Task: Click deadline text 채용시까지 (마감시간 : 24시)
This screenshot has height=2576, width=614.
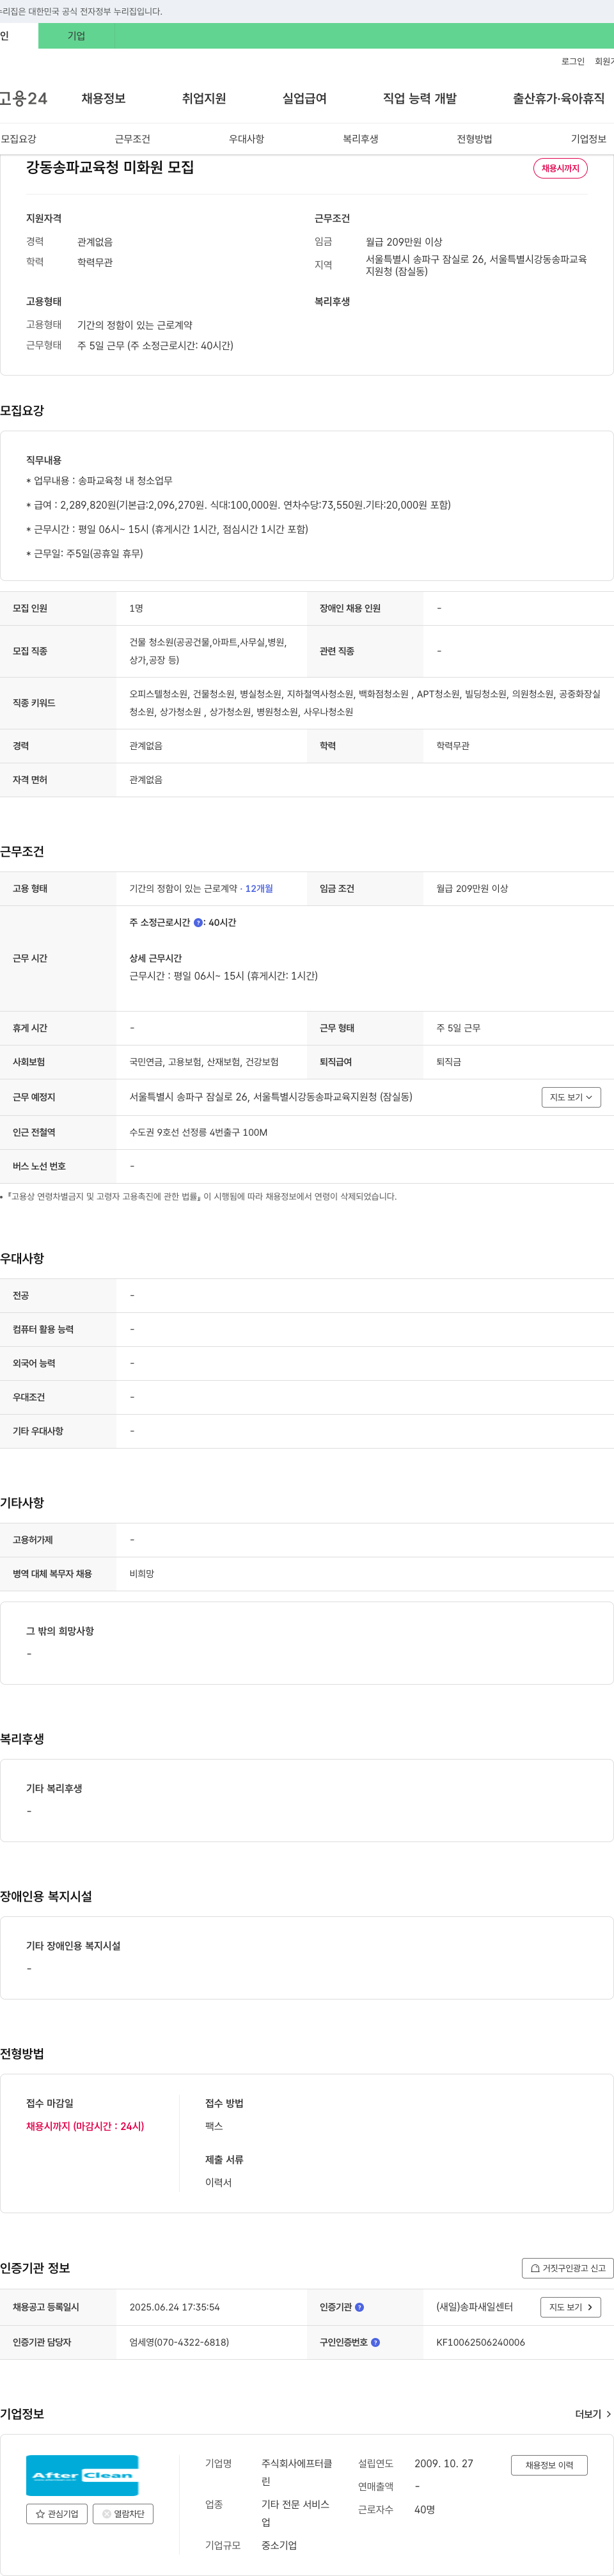Action: tap(85, 2126)
